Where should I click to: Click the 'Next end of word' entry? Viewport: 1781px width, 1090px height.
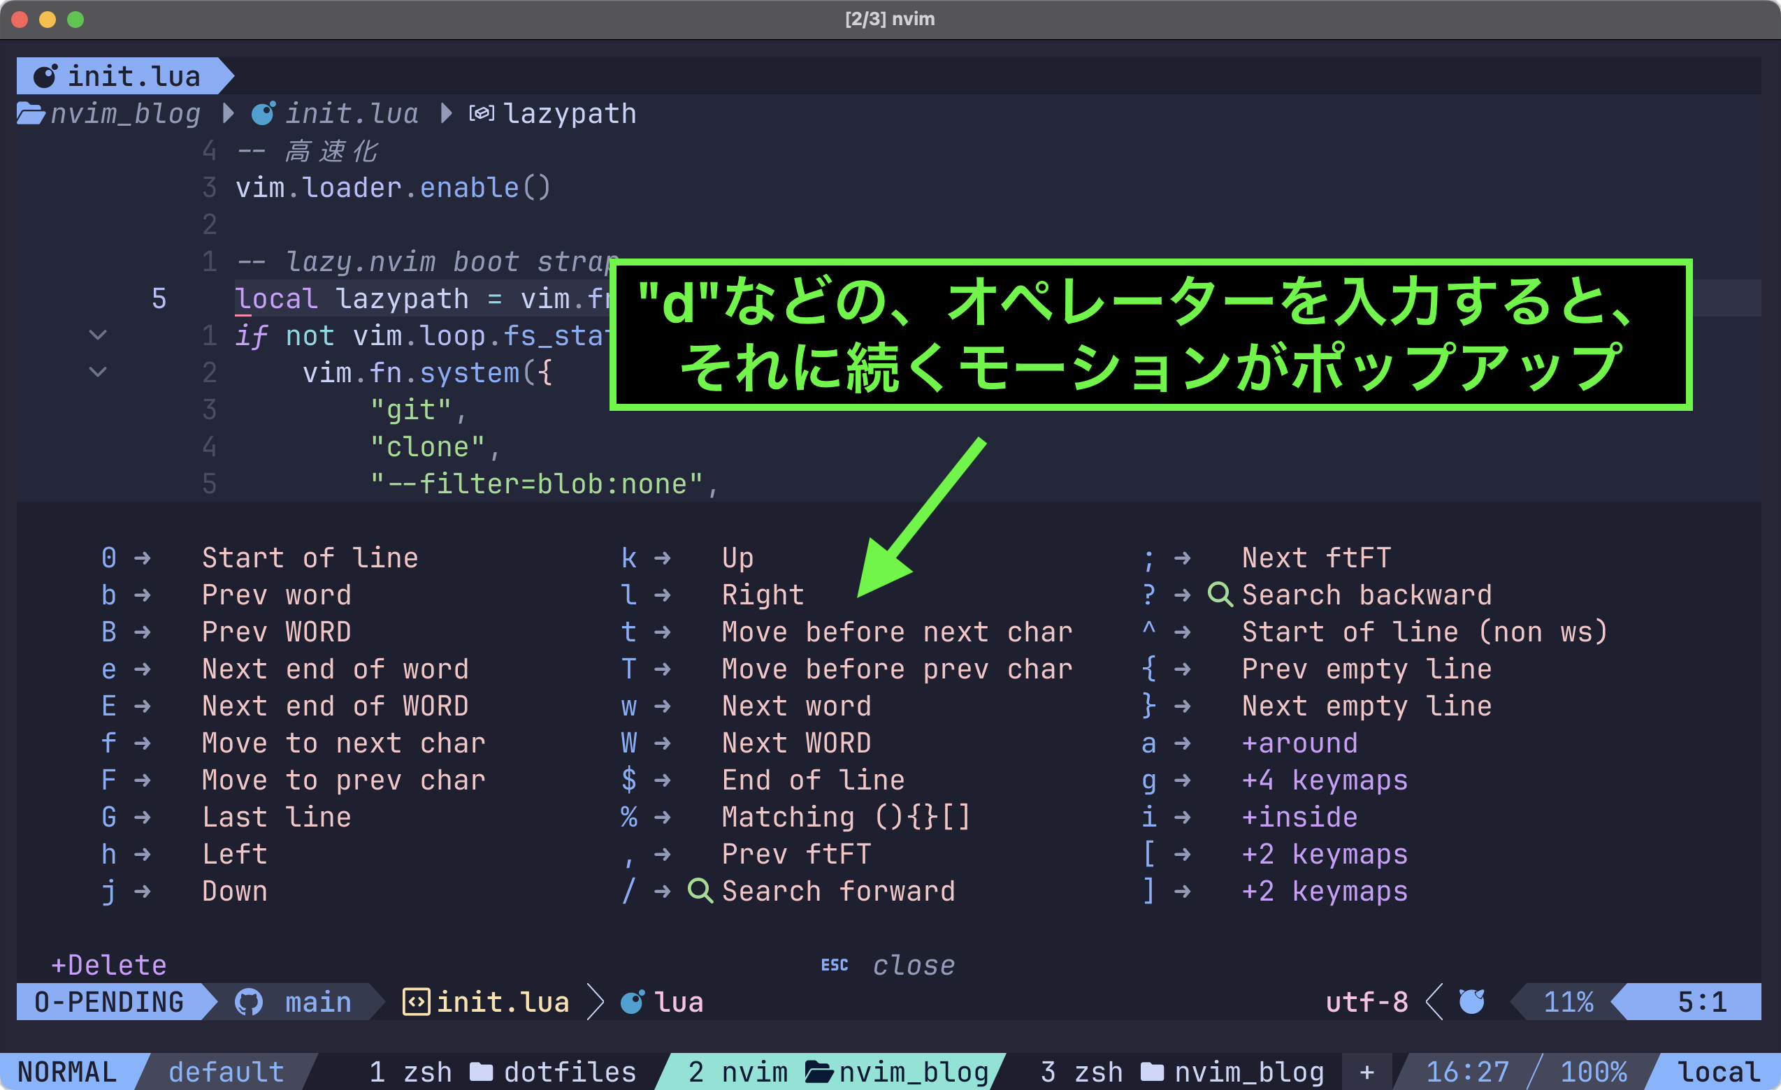click(336, 669)
